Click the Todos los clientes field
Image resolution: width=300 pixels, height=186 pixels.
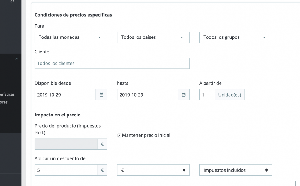point(112,63)
